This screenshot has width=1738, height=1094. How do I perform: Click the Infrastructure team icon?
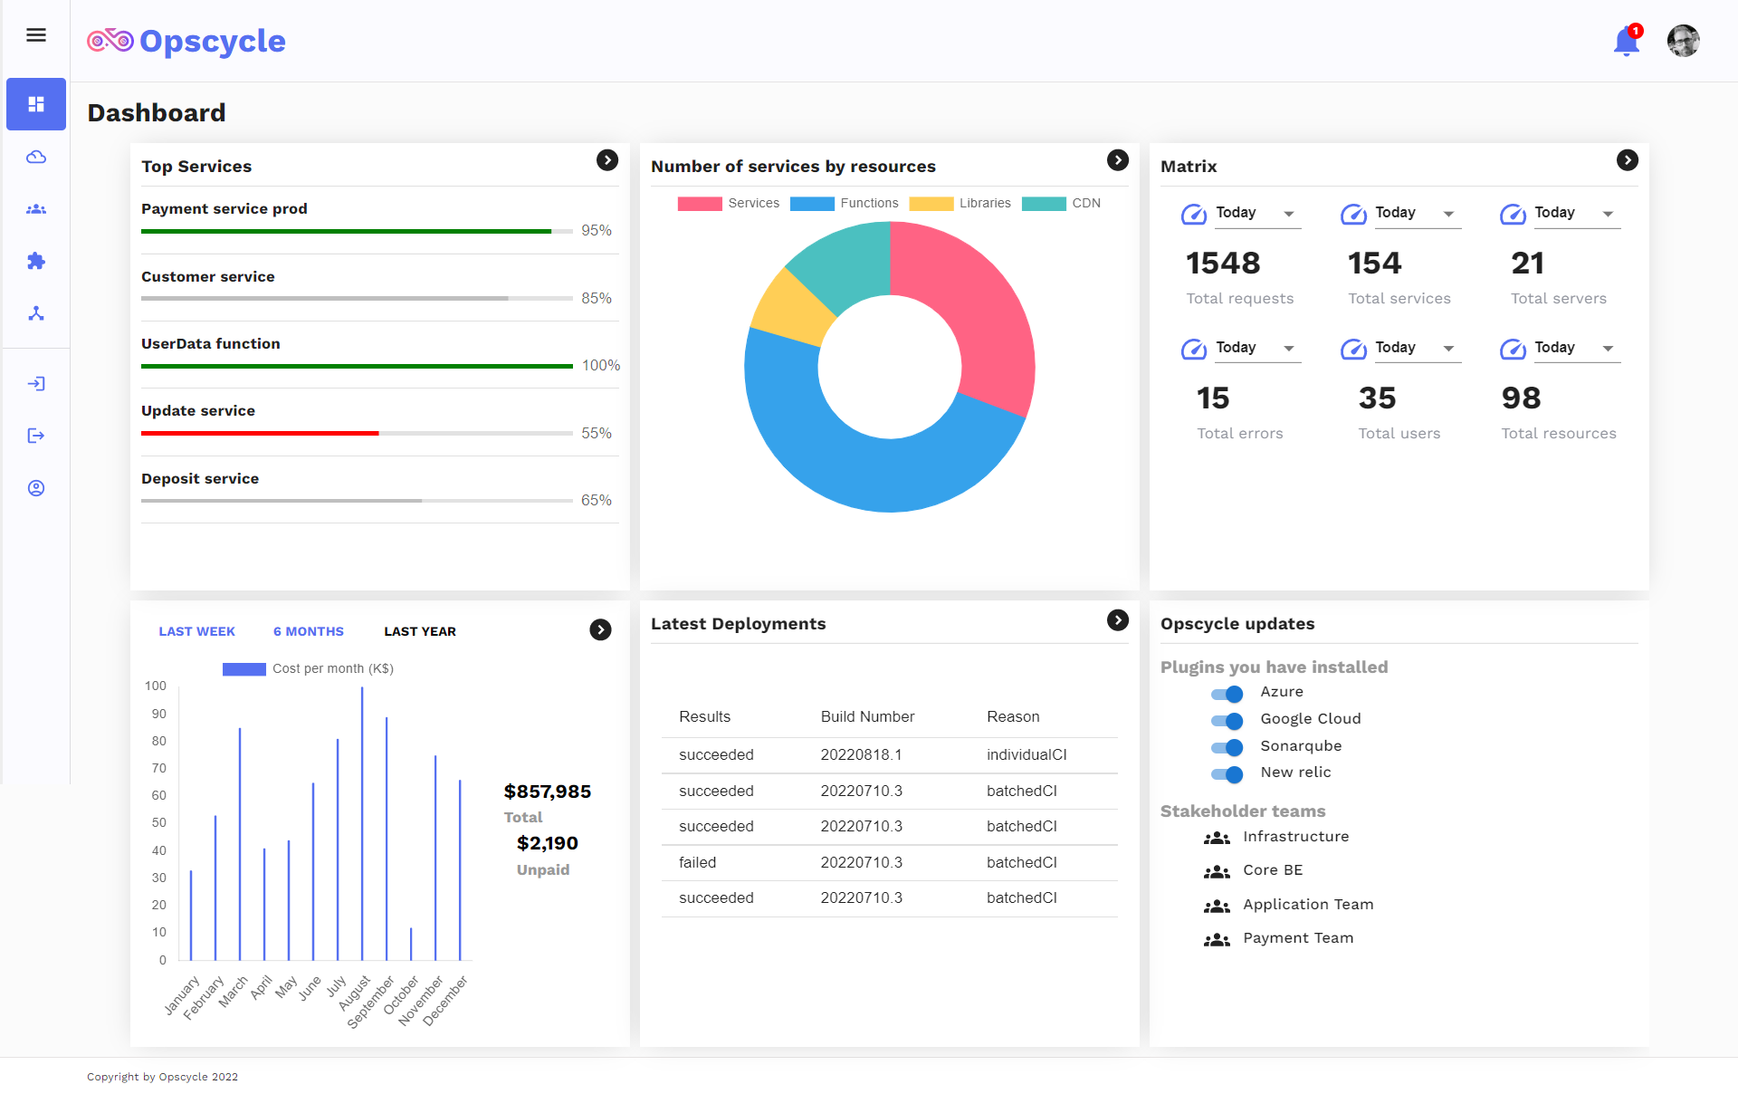coord(1217,838)
